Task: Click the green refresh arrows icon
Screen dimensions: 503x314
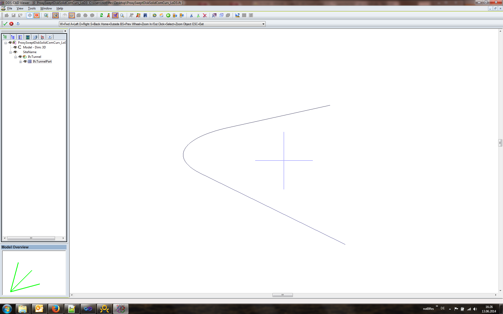Action: pyautogui.click(x=102, y=15)
